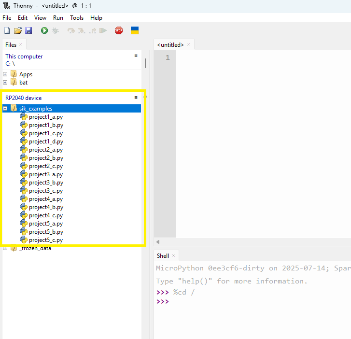Click the Debug bug icon
This screenshot has height=339, width=351.
56,30
